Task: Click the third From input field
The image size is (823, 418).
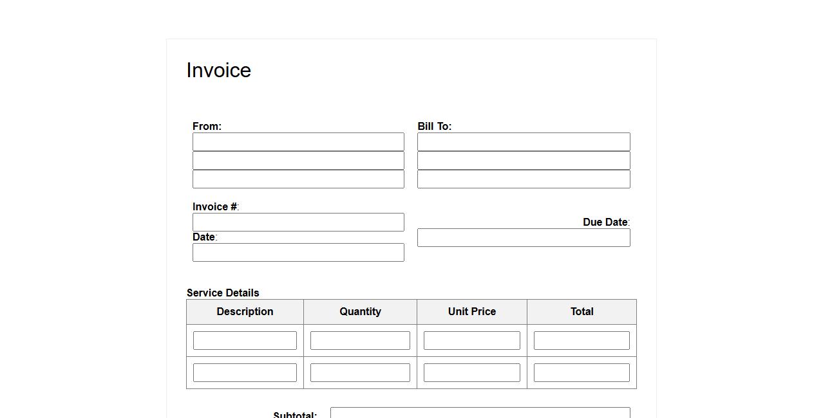Action: (298, 179)
